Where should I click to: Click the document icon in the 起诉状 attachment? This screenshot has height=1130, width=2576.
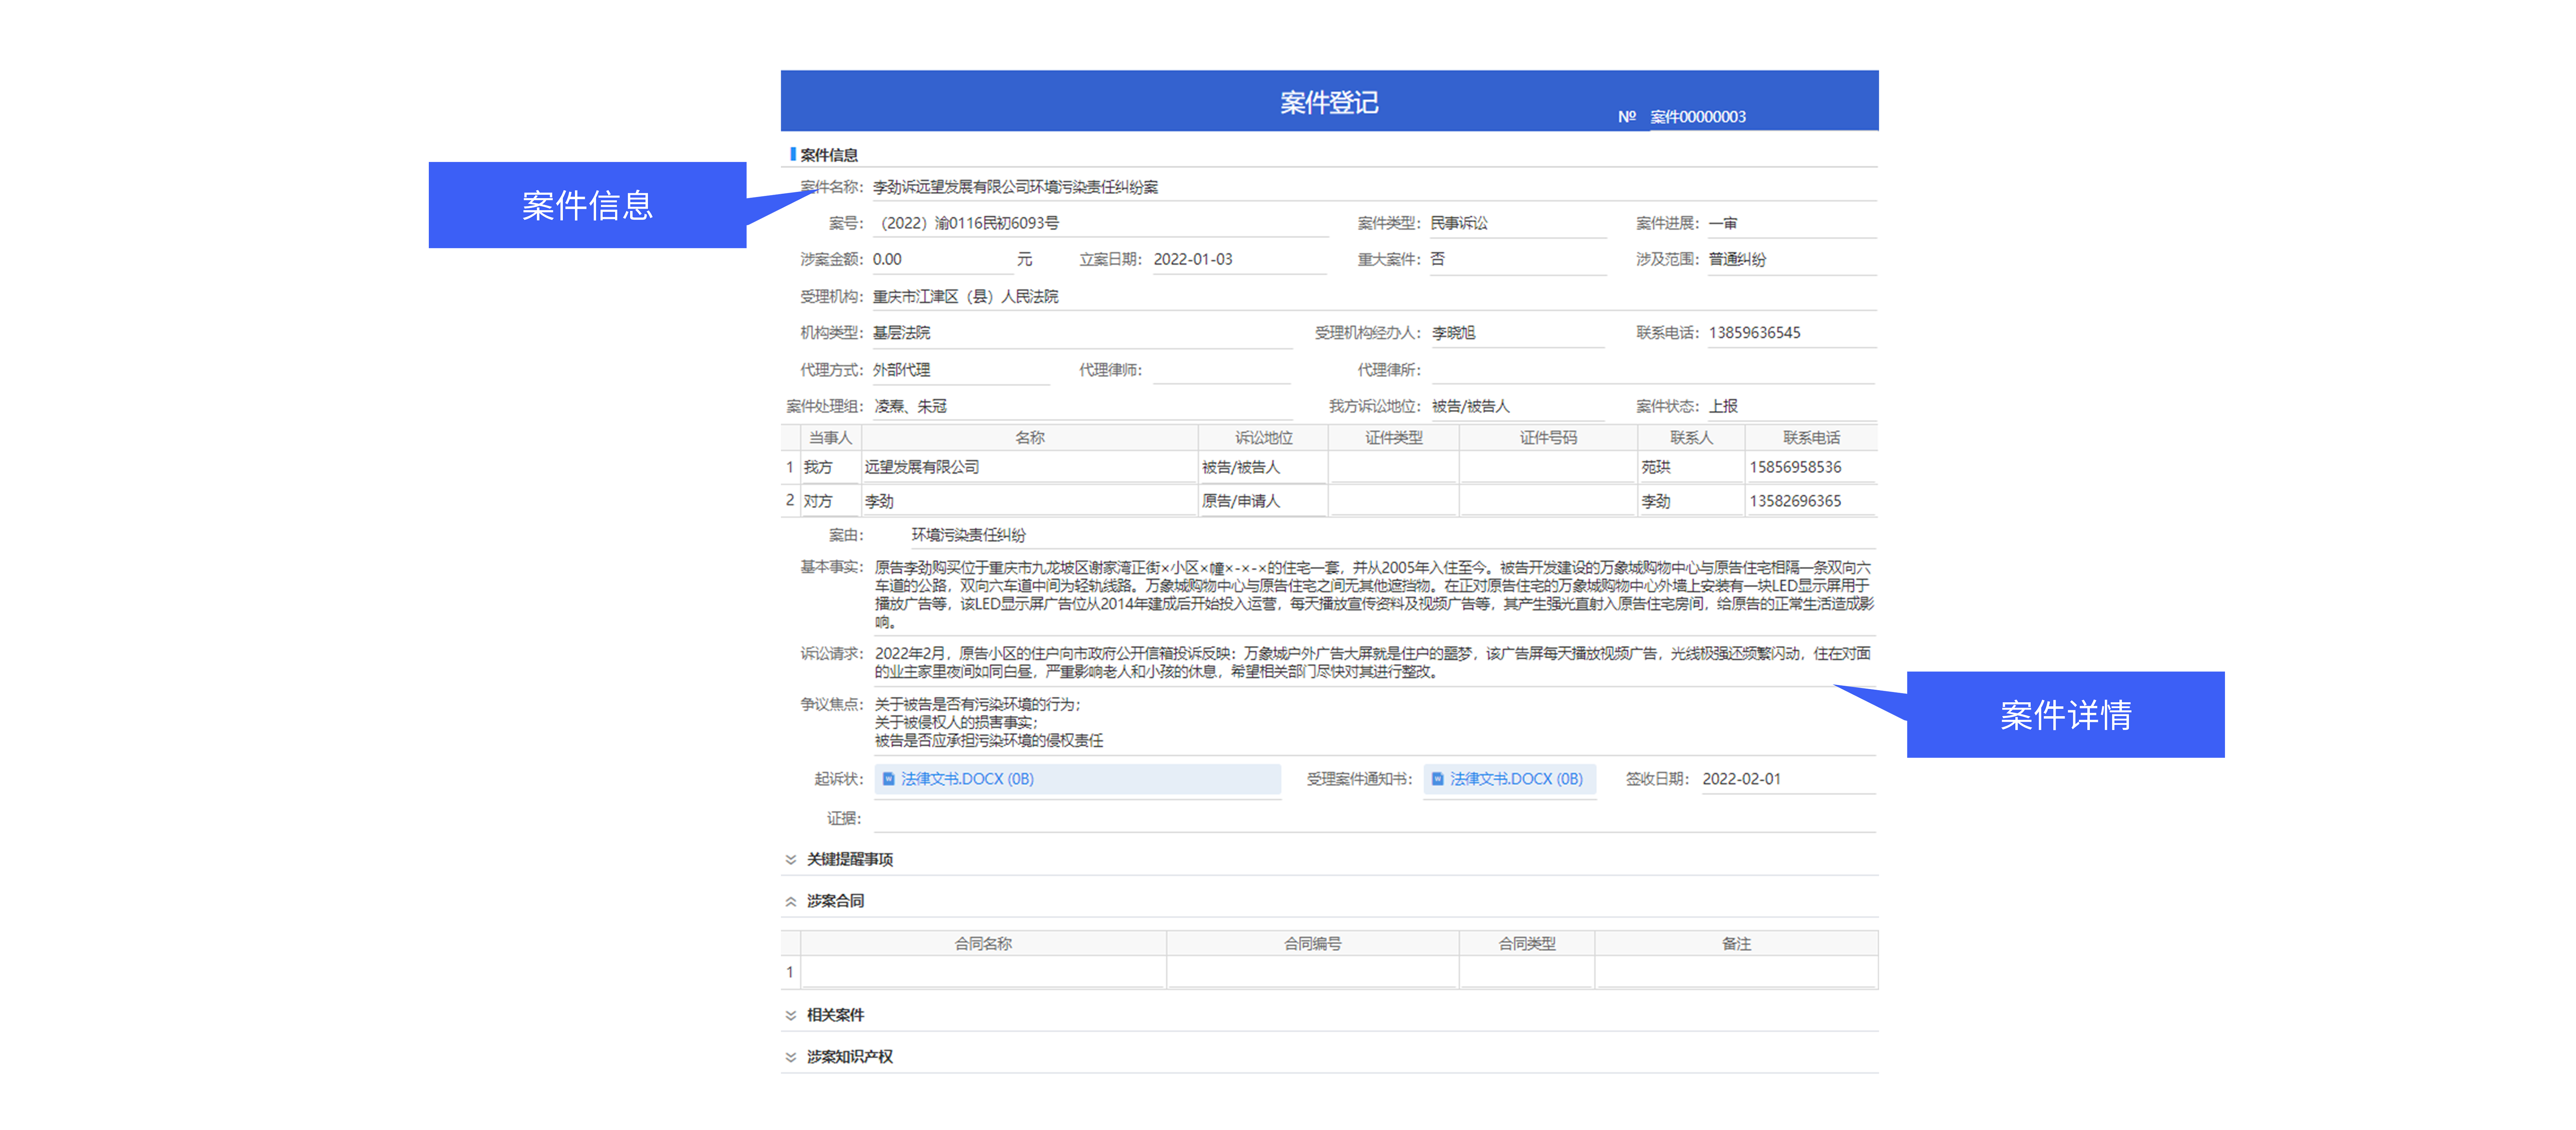tap(888, 779)
